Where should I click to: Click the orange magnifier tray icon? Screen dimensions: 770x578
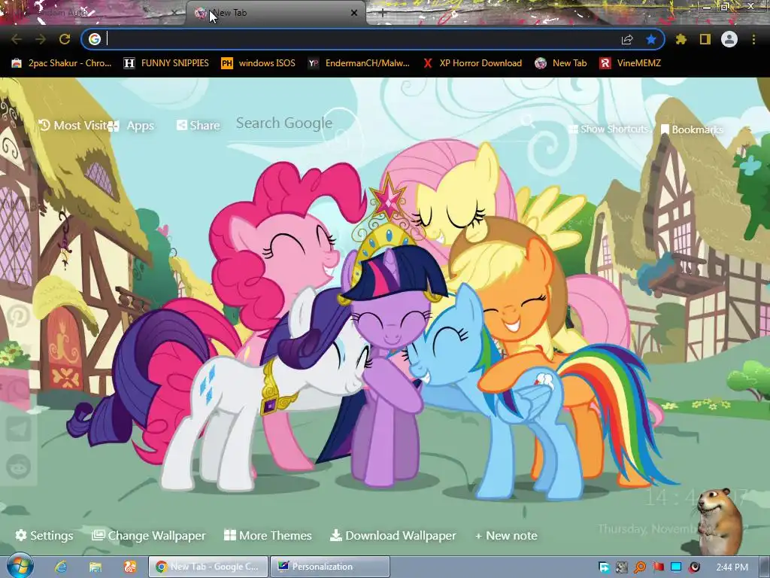[x=640, y=567]
